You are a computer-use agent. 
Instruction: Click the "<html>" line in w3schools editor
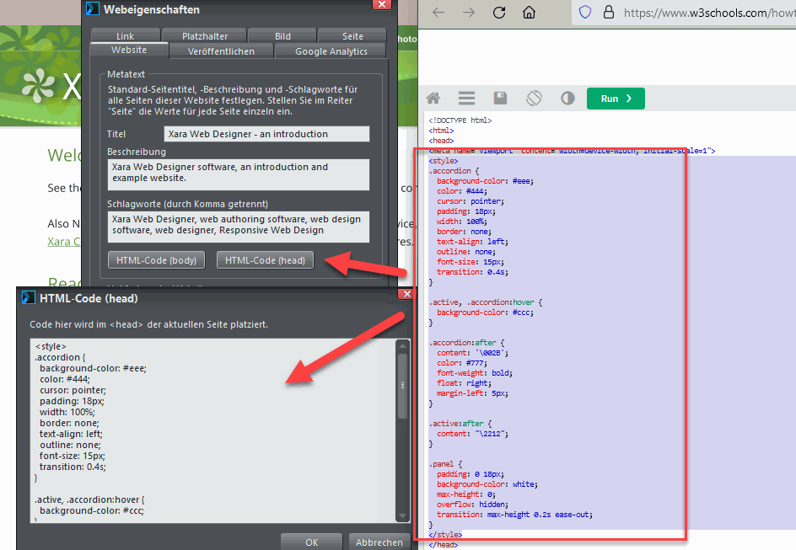pyautogui.click(x=441, y=131)
